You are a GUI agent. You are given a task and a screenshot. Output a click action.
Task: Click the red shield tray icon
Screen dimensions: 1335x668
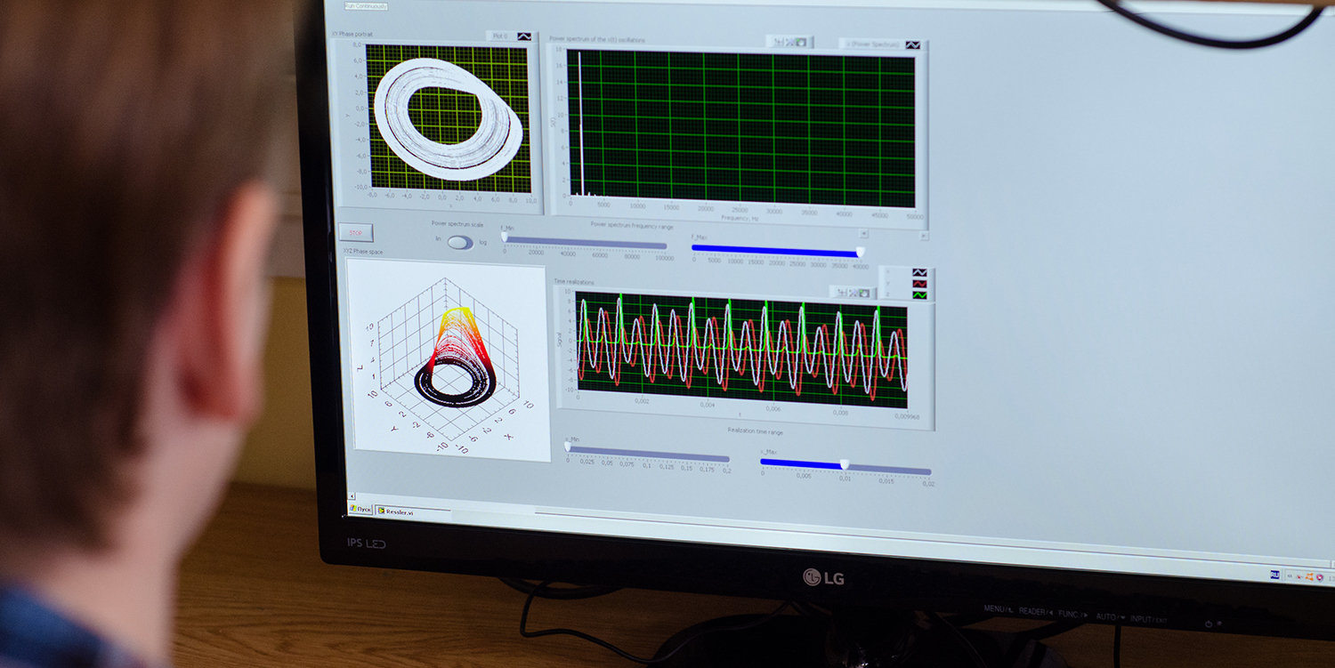click(x=1319, y=577)
